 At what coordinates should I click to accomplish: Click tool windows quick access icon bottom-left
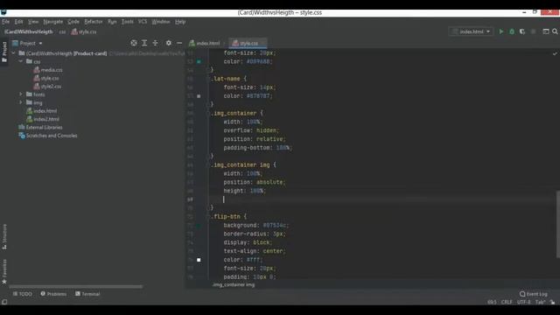pyautogui.click(x=4, y=302)
